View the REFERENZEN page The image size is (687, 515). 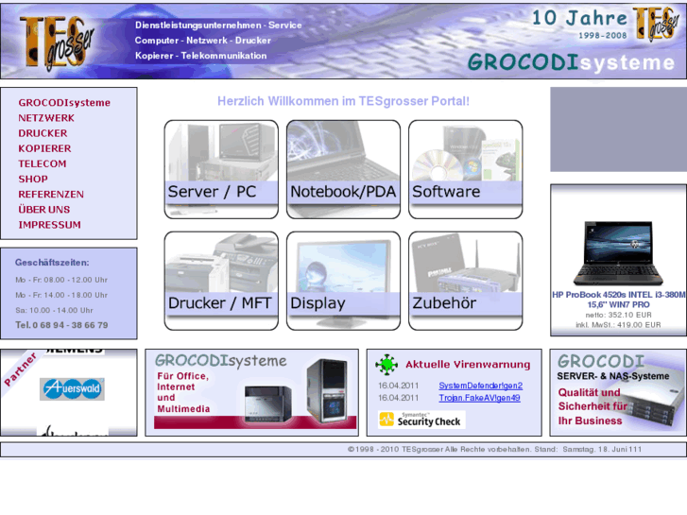tap(51, 195)
